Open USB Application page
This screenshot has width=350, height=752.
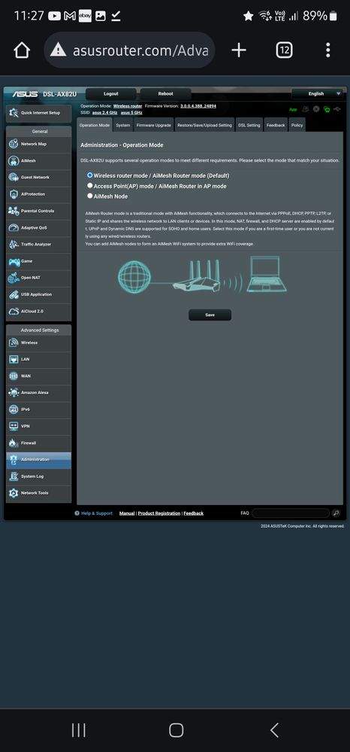[39, 294]
